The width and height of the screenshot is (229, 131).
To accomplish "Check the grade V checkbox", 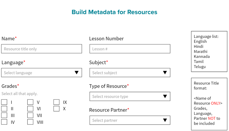I will (30, 102).
